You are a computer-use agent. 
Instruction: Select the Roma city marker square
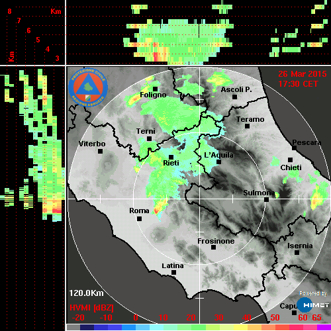[139, 219]
